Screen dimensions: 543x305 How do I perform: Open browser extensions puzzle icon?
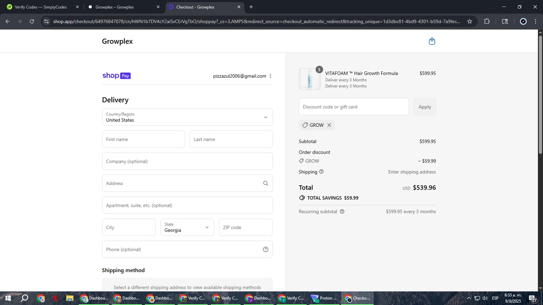pos(487,21)
